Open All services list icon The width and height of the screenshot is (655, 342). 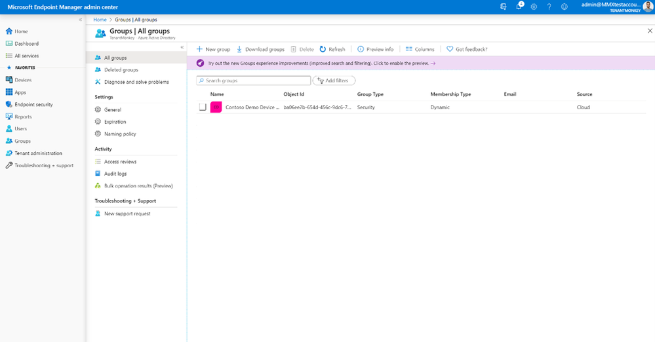(x=9, y=56)
